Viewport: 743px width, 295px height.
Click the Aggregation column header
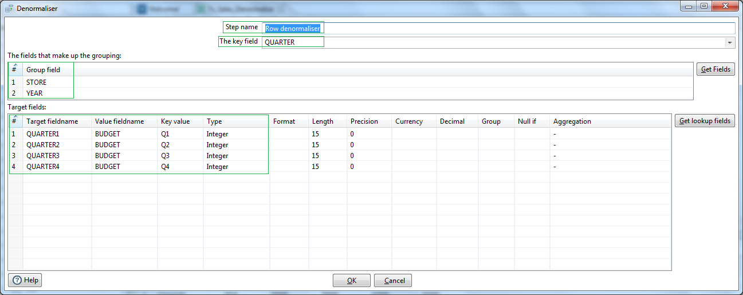(572, 121)
